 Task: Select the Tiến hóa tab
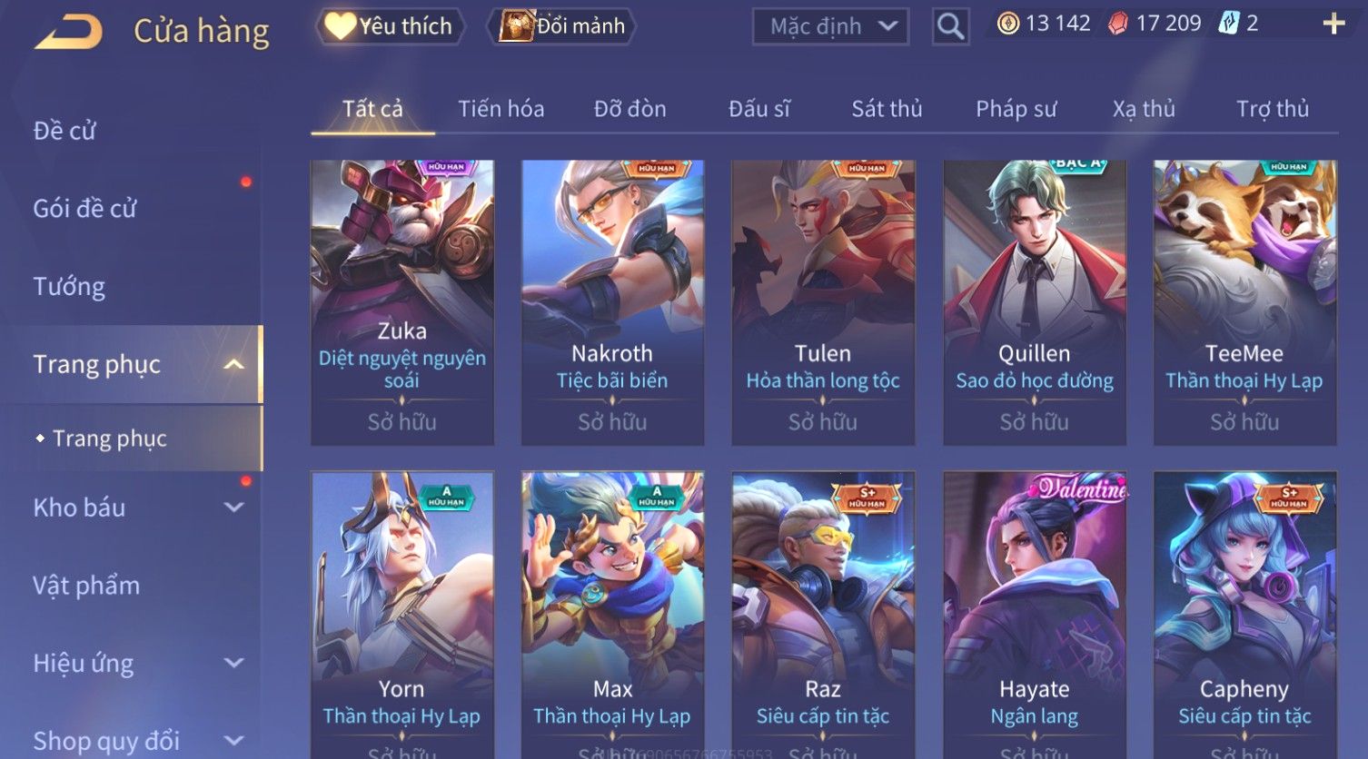(x=501, y=109)
